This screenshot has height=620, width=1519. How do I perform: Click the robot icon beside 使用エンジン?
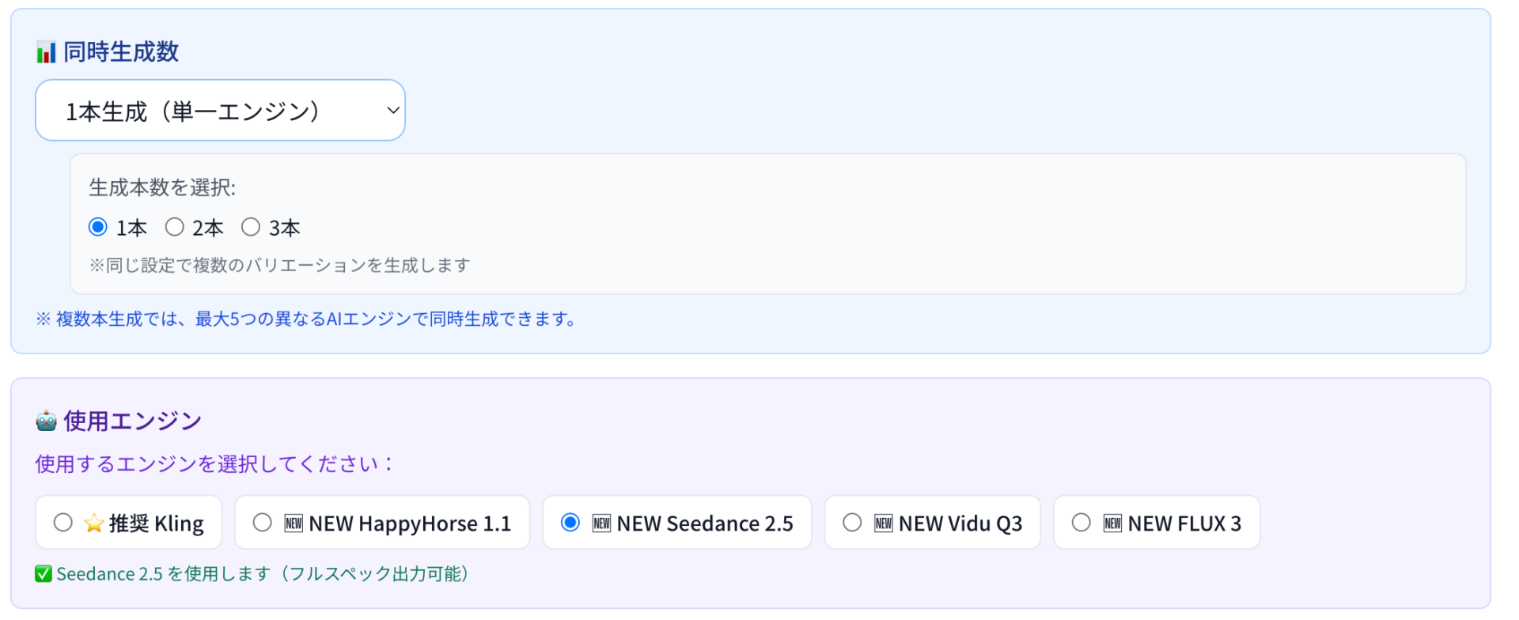click(46, 421)
